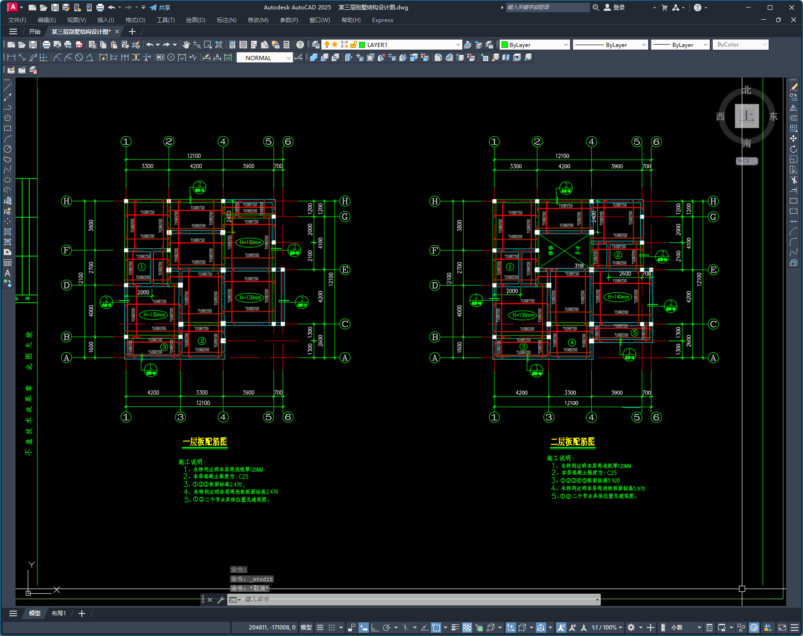The width and height of the screenshot is (803, 636).
Task: Click the Export to DWF icon
Action: [x=79, y=45]
